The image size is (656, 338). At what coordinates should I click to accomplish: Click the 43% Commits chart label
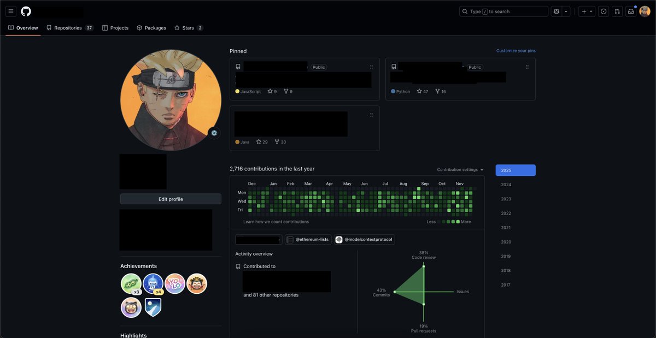[x=382, y=293]
